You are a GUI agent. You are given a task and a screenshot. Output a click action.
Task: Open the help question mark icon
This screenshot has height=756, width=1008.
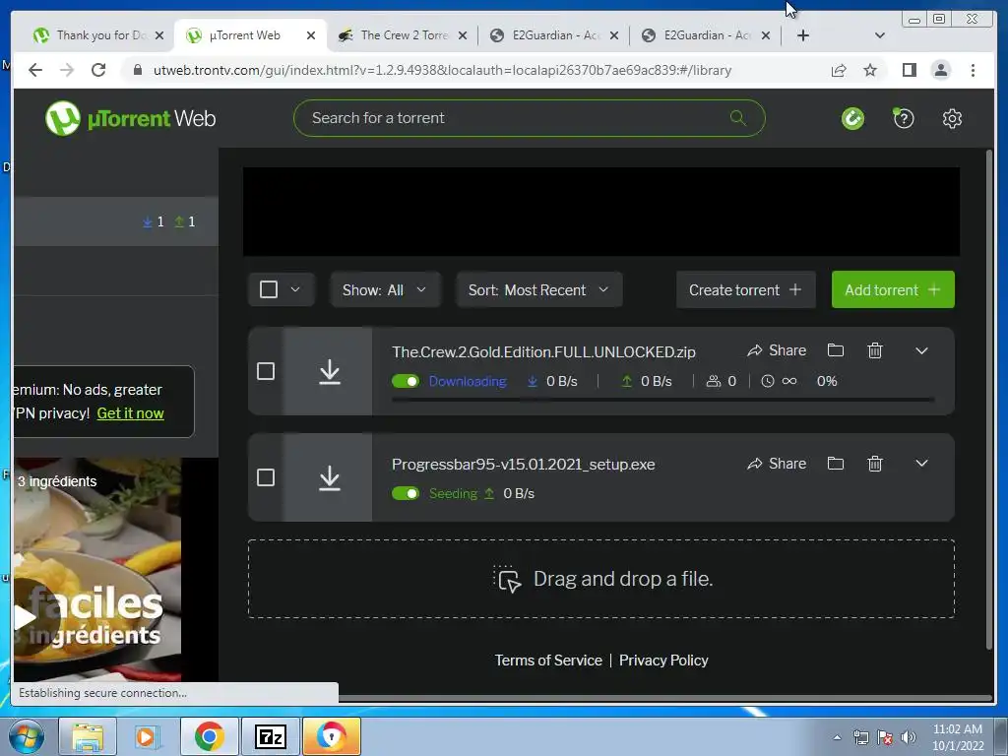[x=904, y=118]
